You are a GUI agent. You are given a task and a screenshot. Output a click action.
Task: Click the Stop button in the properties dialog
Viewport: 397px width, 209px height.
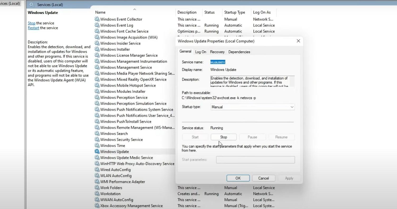tap(223, 137)
